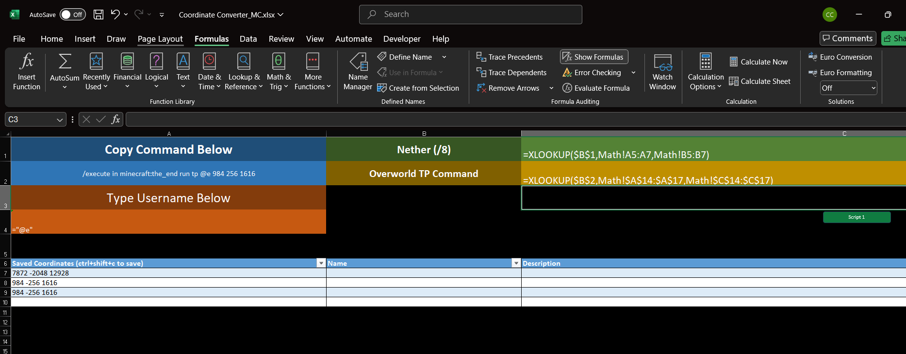This screenshot has width=906, height=354.
Task: Switch to Page Layout tab
Action: pos(160,39)
